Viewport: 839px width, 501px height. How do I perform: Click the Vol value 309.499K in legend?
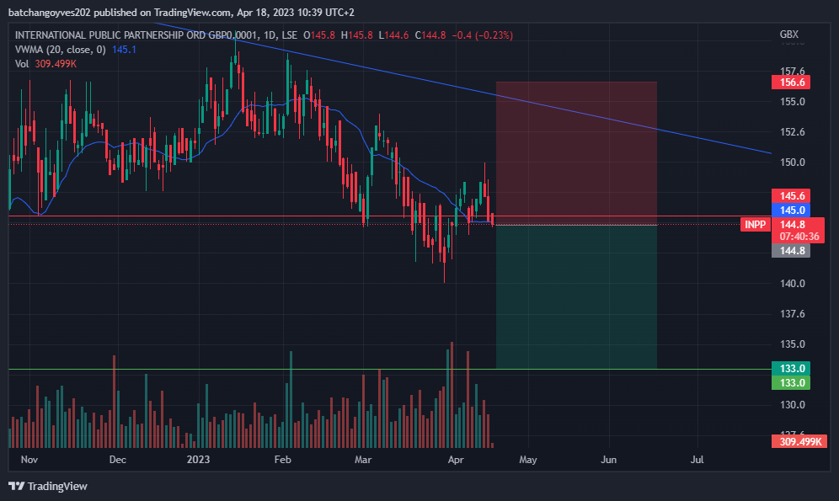click(56, 64)
